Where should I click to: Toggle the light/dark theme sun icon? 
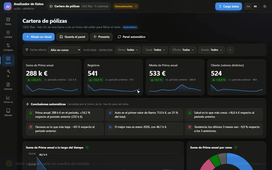(265, 7)
